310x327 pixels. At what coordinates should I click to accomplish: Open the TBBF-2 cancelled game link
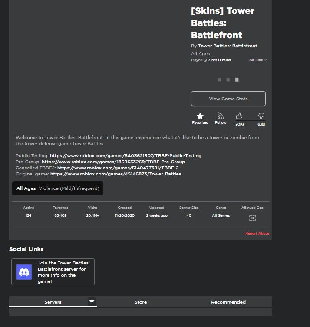[x=118, y=168]
